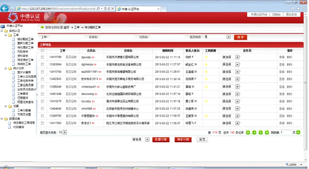The height and width of the screenshot is (169, 309).
Task: Go to next page green arrow icon
Action: tap(261, 133)
